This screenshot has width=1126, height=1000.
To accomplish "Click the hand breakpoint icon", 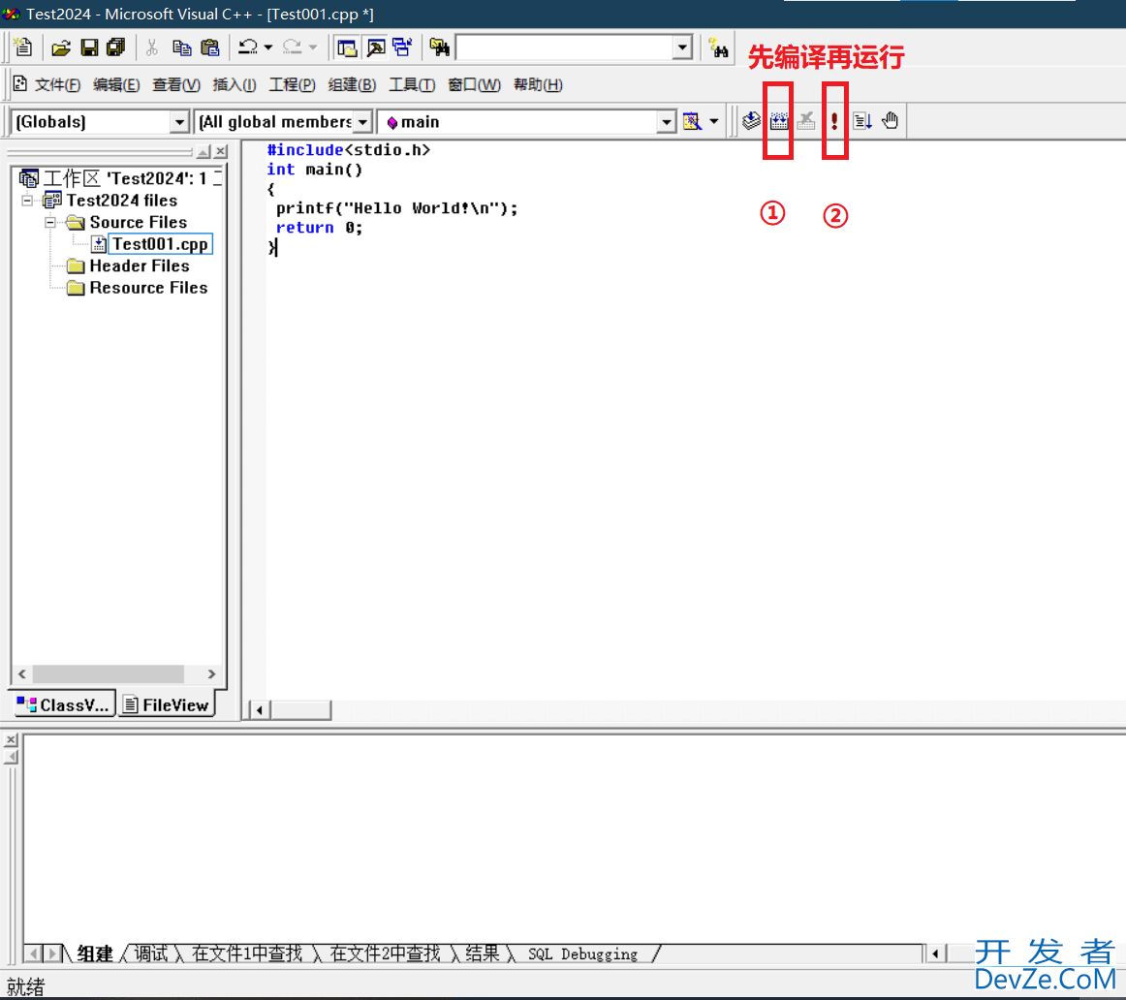I will (x=891, y=120).
